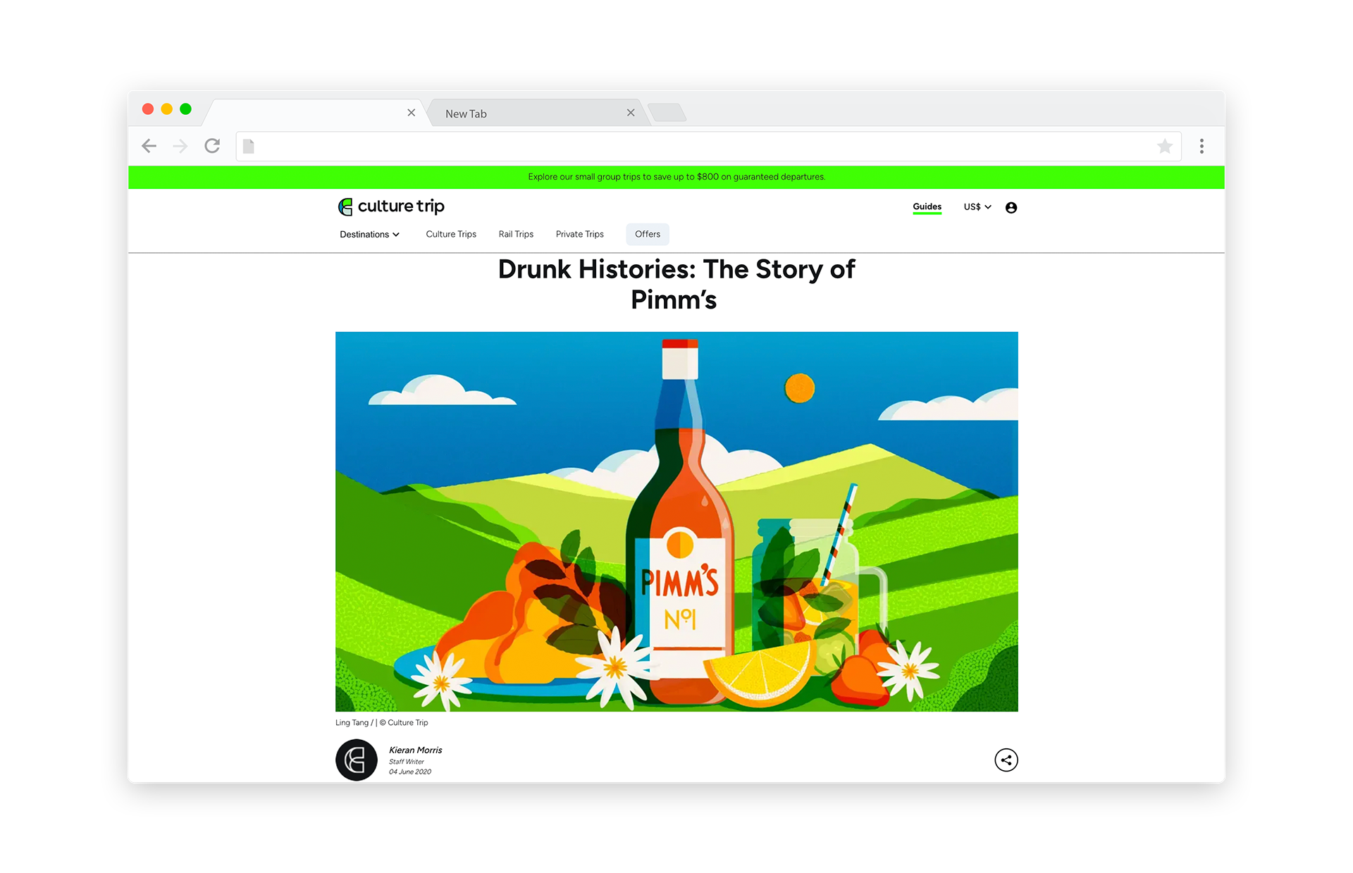
Task: Click the Culture Trip logo
Action: coord(391,206)
